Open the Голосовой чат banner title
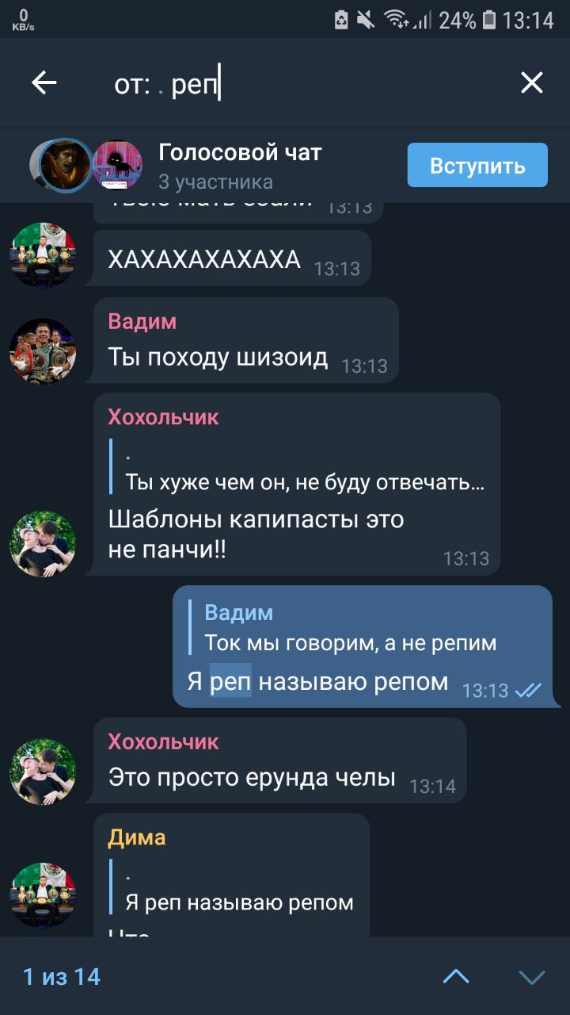 pos(240,152)
